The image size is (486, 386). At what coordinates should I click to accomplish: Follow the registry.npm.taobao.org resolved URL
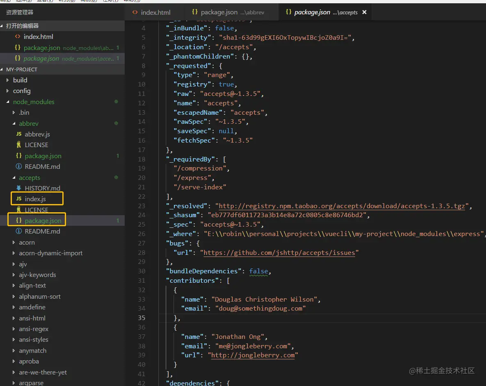[x=342, y=206]
